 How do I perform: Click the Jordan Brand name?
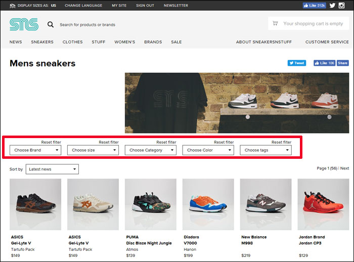(x=312, y=237)
